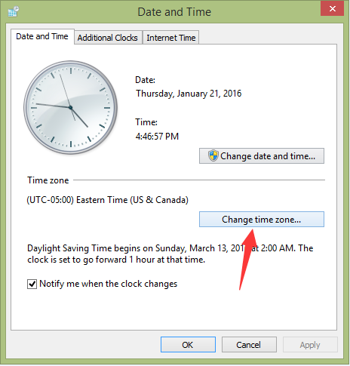Switch to the Additional Clocks tab
This screenshot has height=366, width=350.
(x=108, y=38)
